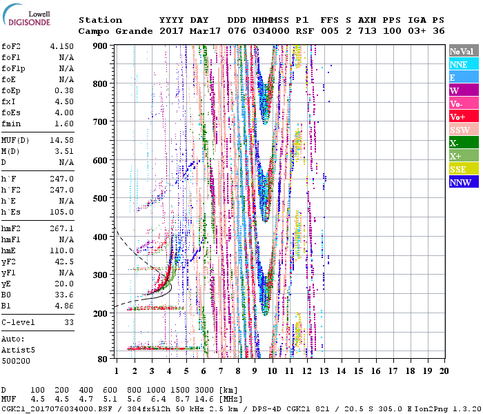Select the X- dark green legend swatch
Viewport: 483px width, 414px height.
[x=464, y=143]
